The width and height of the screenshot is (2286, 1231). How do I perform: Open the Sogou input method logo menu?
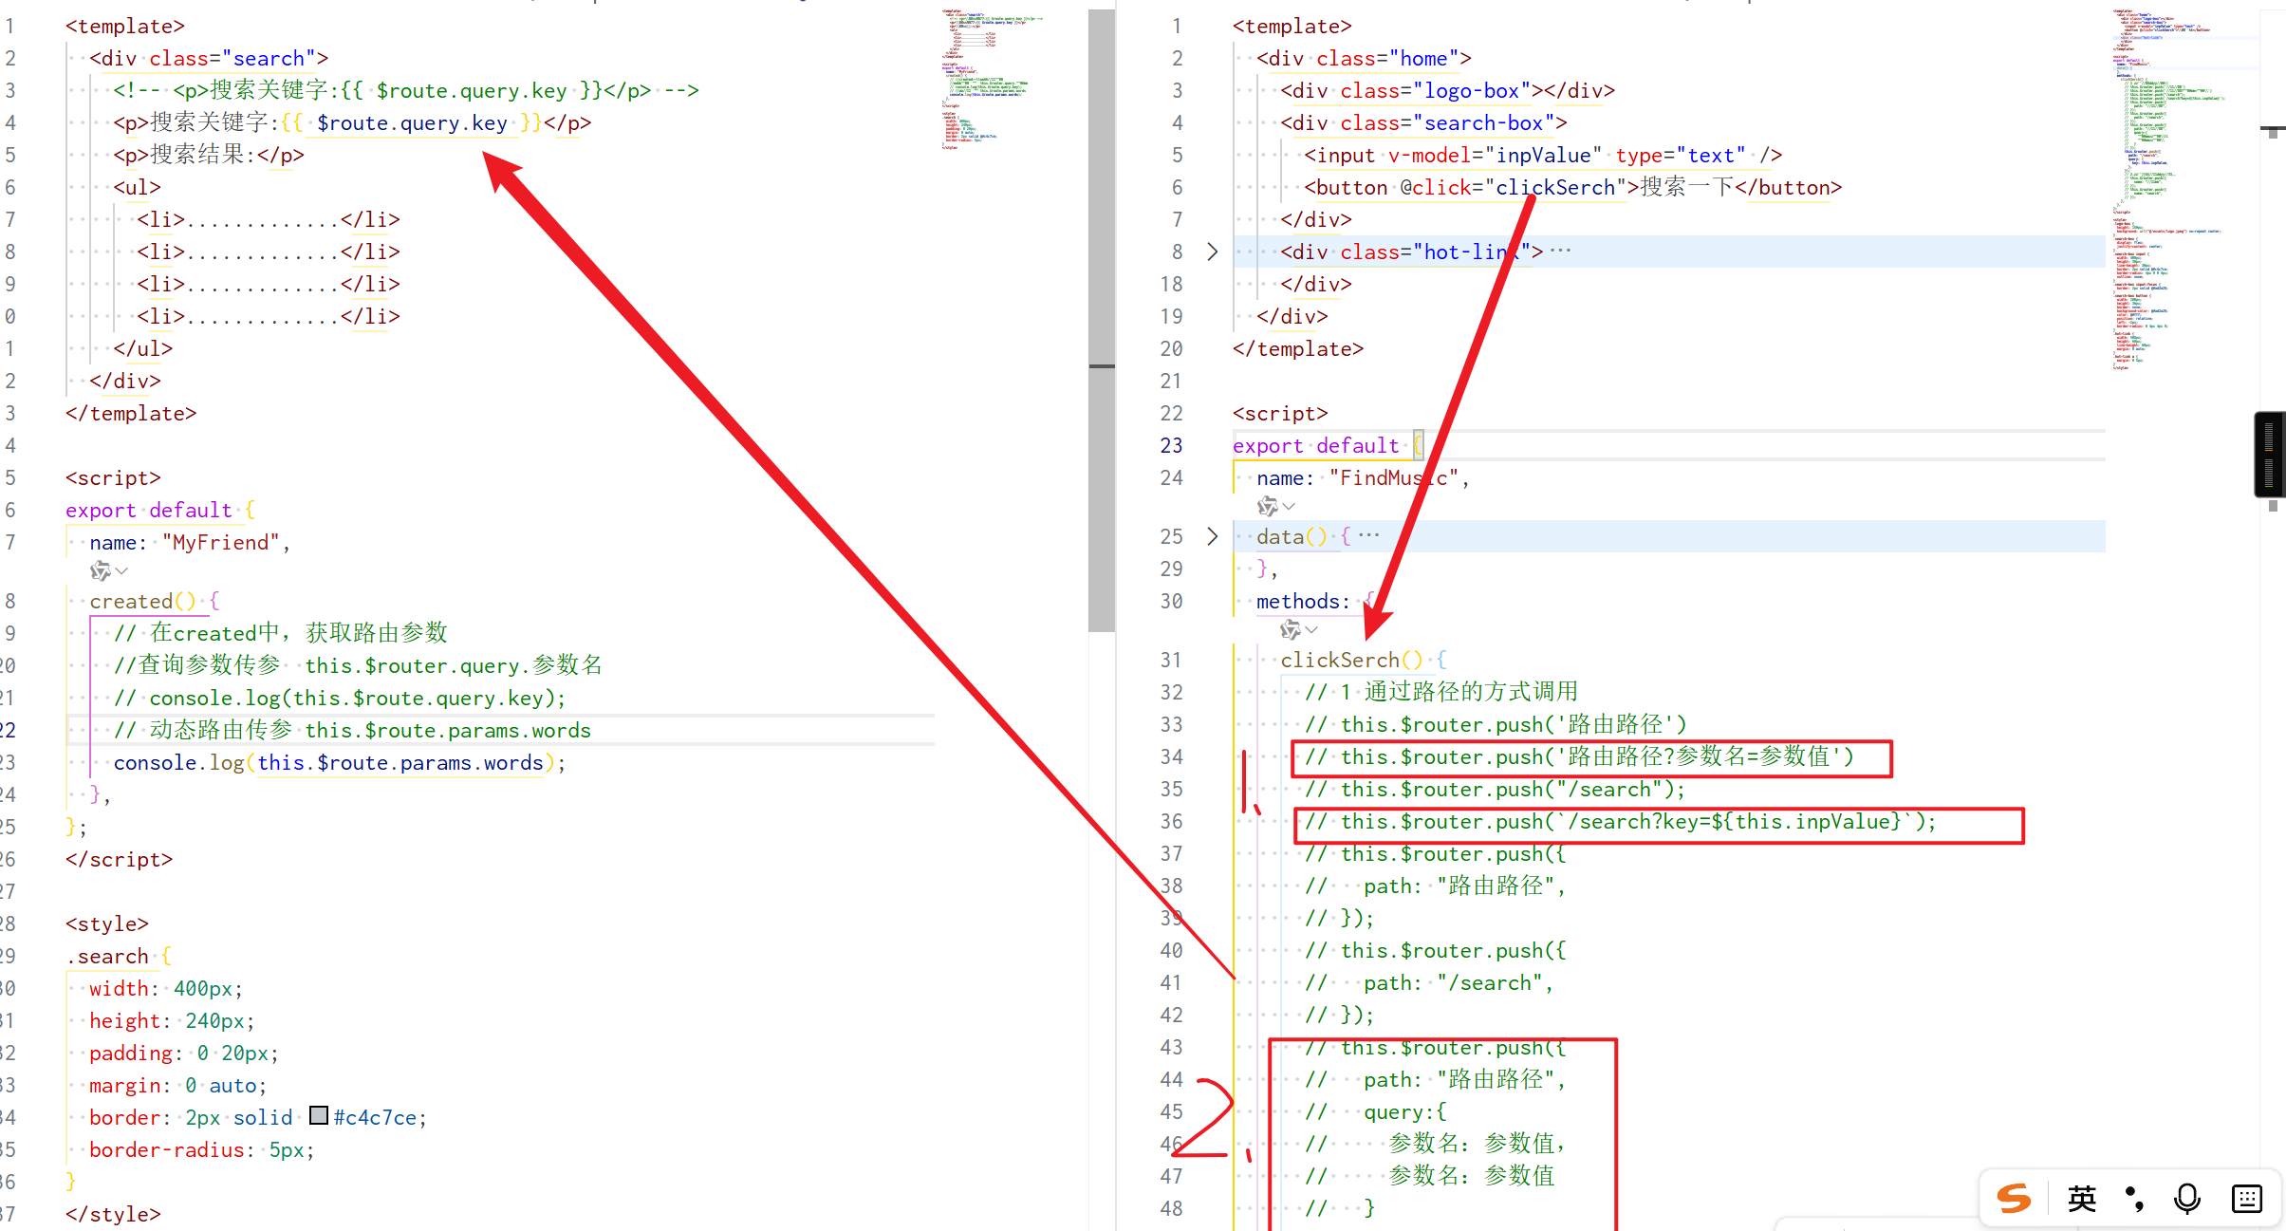[x=2014, y=1199]
